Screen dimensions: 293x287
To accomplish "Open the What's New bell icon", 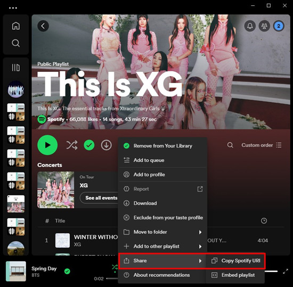I will point(250,26).
